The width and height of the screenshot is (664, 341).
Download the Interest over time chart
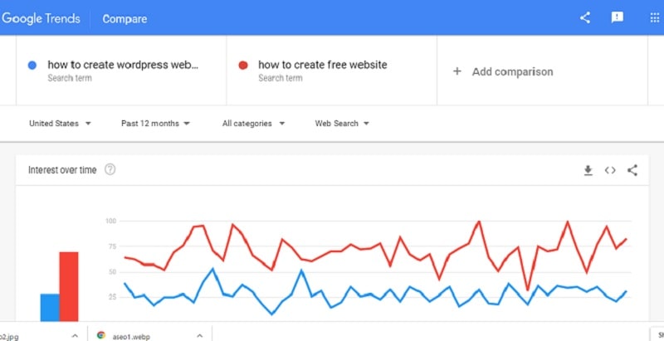[588, 171]
